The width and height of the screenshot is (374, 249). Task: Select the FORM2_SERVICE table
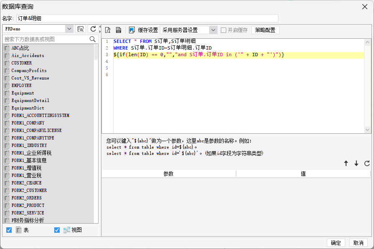[28, 213]
